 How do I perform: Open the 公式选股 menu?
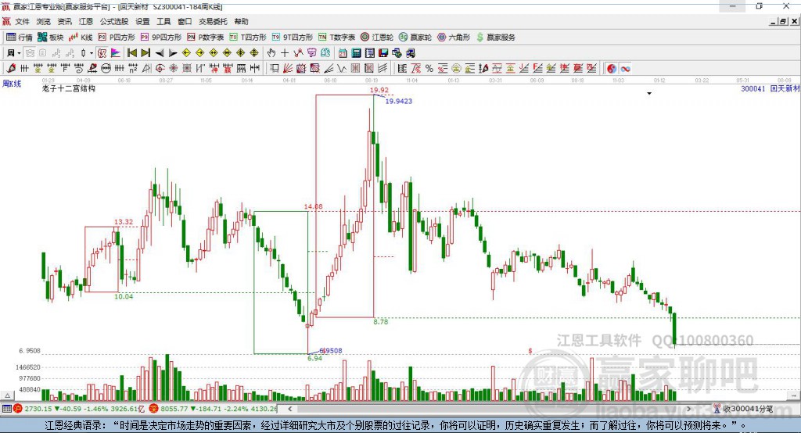tap(114, 21)
